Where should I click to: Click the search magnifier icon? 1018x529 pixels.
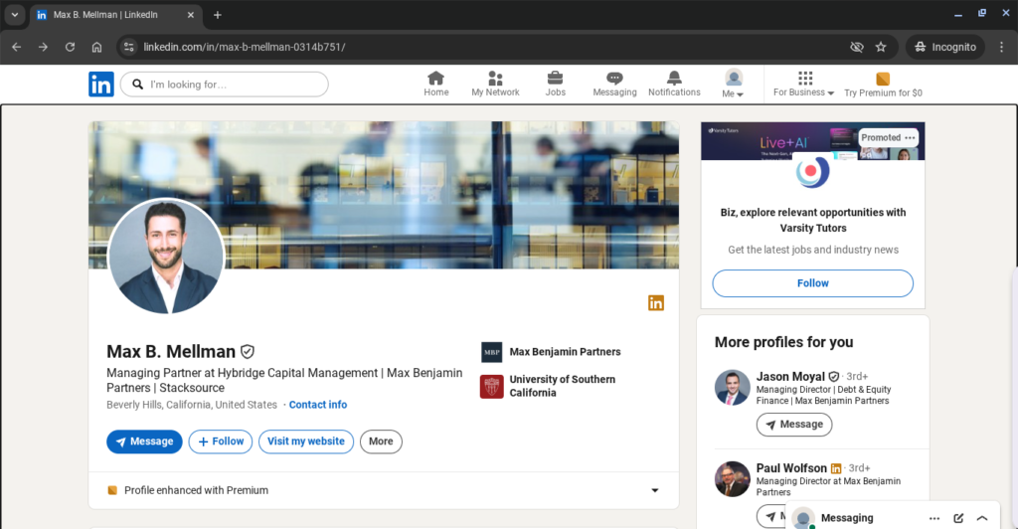[x=137, y=85]
